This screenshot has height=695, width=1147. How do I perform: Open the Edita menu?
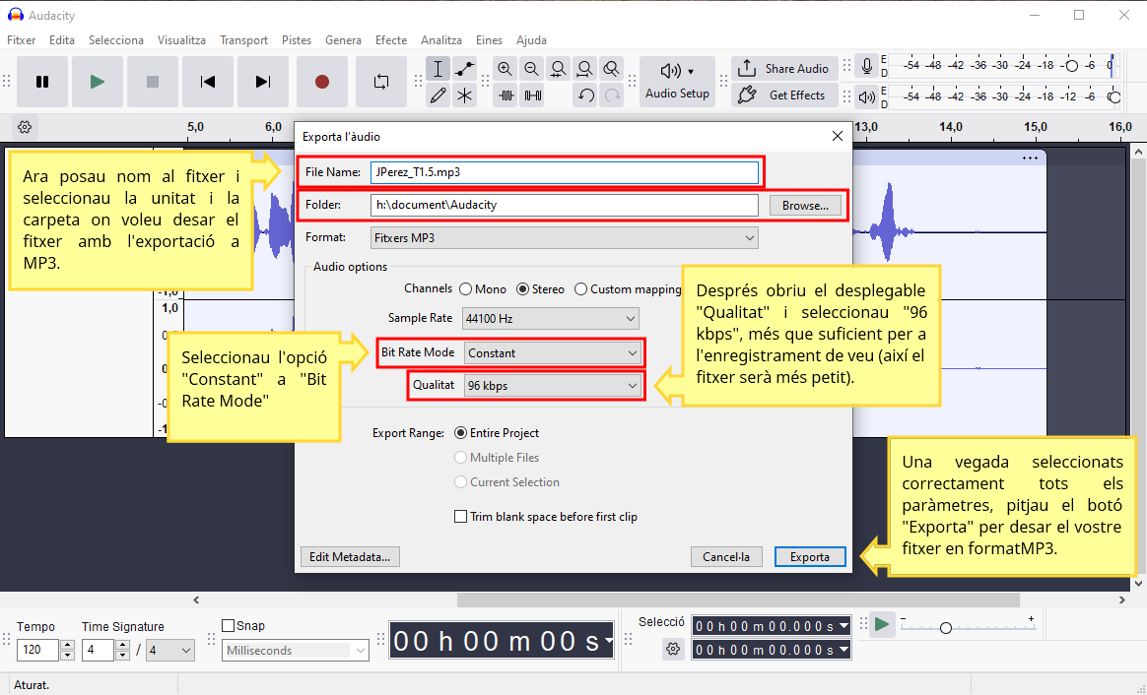[x=62, y=40]
